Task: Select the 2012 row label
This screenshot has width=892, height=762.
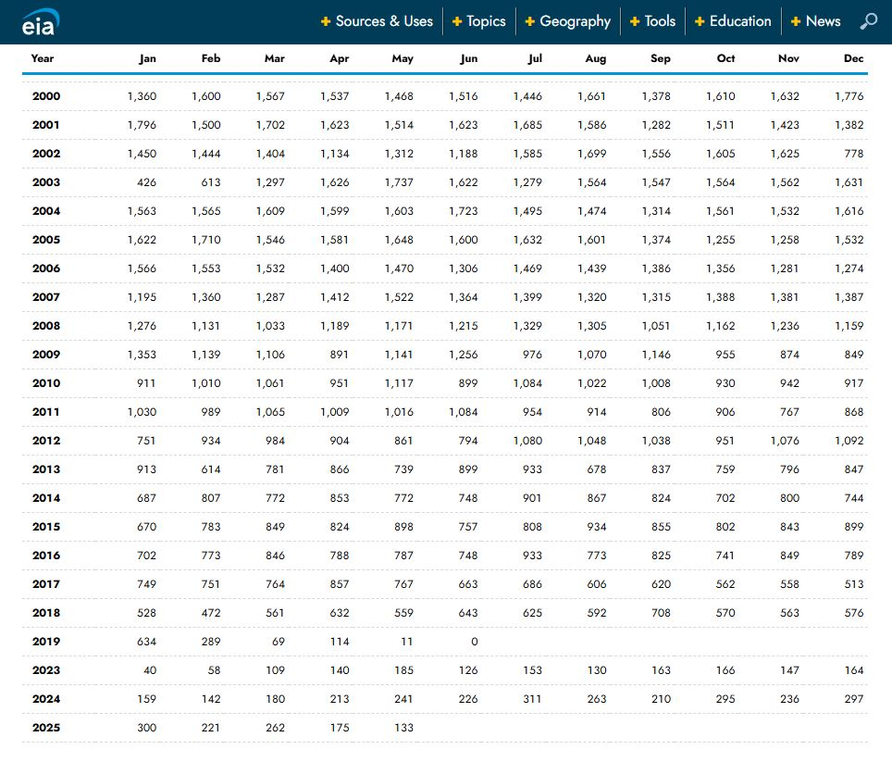Action: 46,441
